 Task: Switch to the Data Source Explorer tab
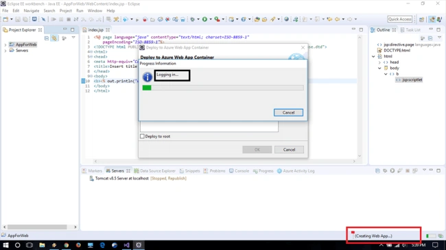(155, 171)
